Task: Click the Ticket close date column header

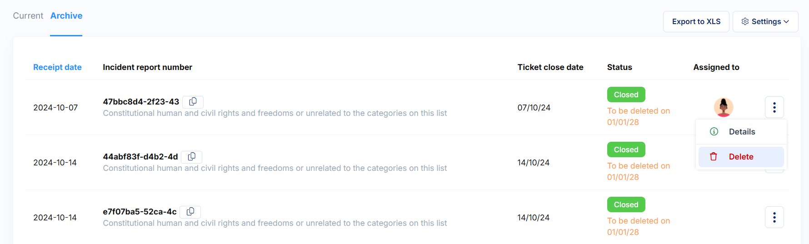Action: [550, 67]
